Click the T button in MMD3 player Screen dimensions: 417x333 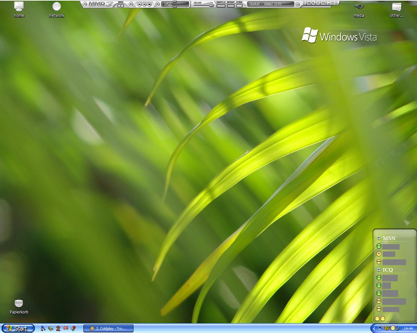305,3
